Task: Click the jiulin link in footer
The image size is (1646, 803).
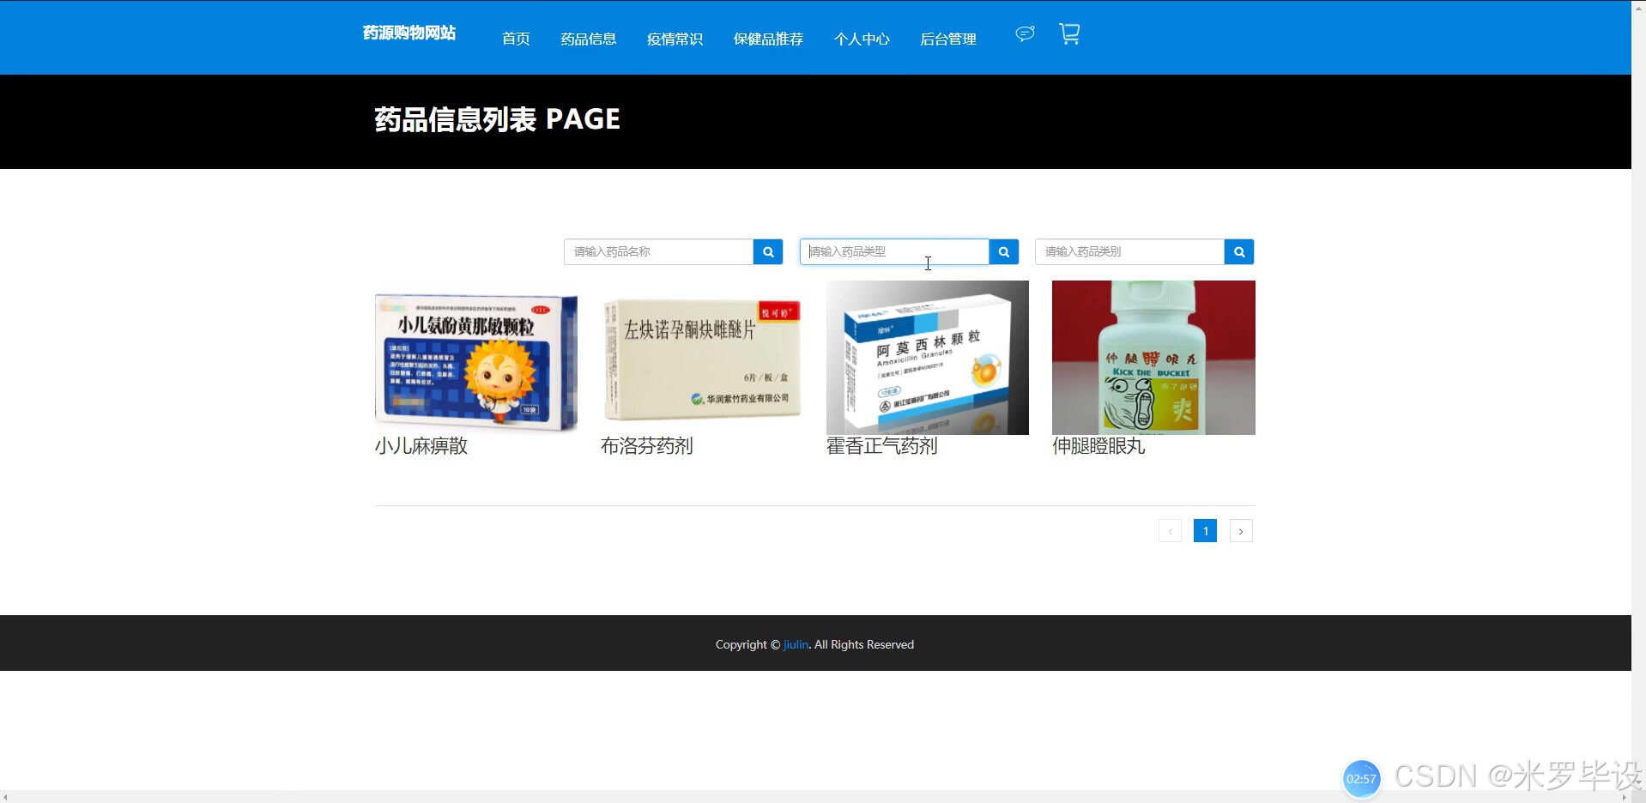Action: click(795, 644)
